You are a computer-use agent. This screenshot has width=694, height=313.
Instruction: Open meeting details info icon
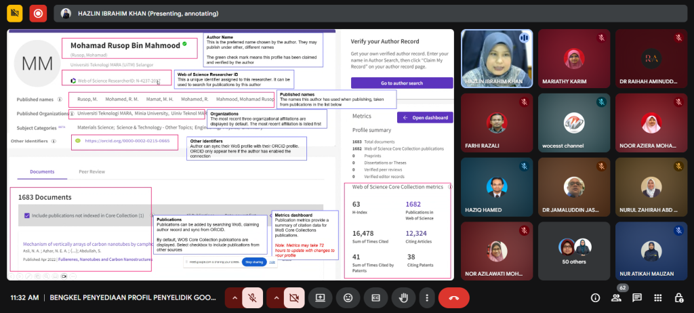[595, 297]
